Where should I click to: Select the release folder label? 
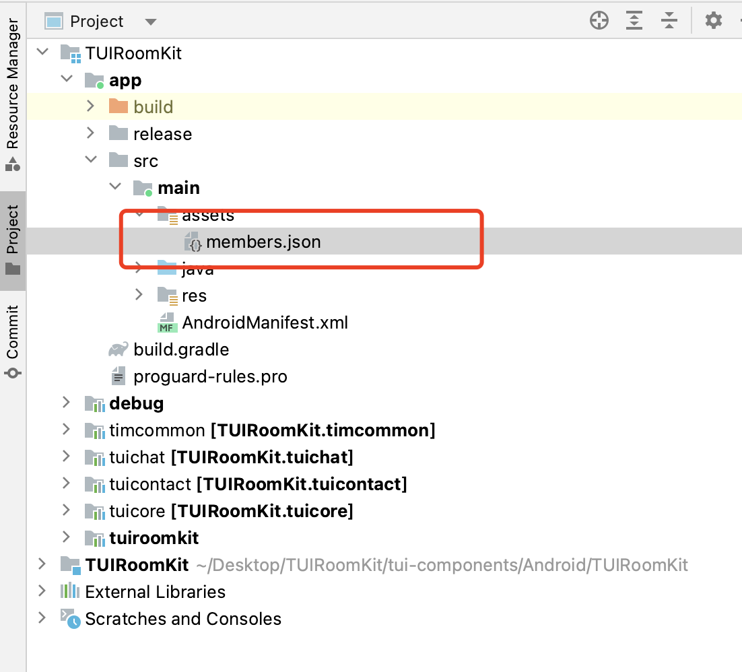tap(163, 134)
